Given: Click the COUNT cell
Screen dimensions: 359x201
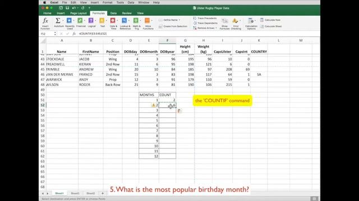Looking at the screenshot, I should point(167,95).
